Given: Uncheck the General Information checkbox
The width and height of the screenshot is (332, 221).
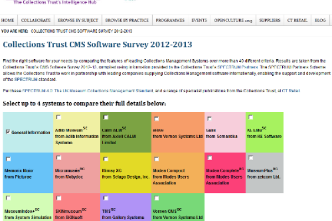Looking at the screenshot, I should coord(8,131).
